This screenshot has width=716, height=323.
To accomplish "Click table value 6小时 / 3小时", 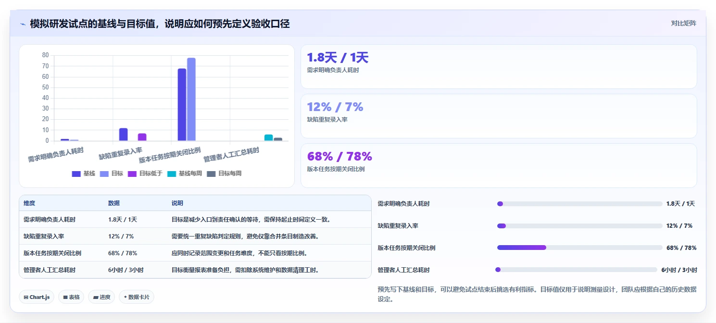I will pyautogui.click(x=126, y=270).
